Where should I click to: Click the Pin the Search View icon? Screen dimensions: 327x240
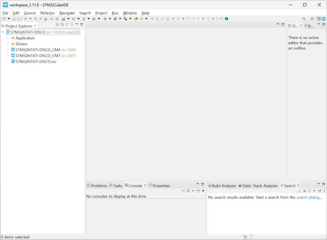[x=319, y=191]
